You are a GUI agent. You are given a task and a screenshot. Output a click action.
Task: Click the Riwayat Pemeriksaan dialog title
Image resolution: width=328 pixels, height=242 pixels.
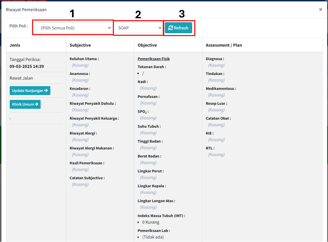click(x=26, y=10)
